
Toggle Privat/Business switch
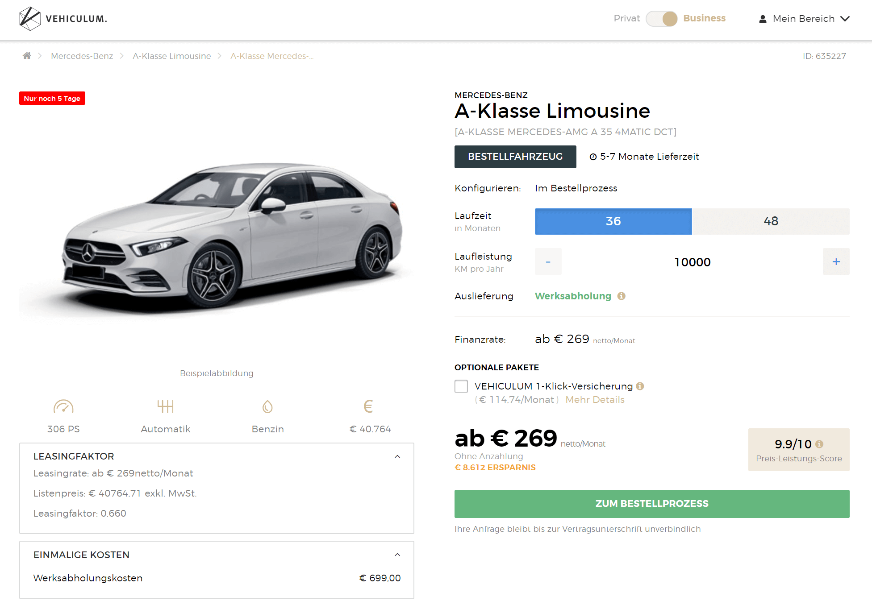click(x=661, y=19)
